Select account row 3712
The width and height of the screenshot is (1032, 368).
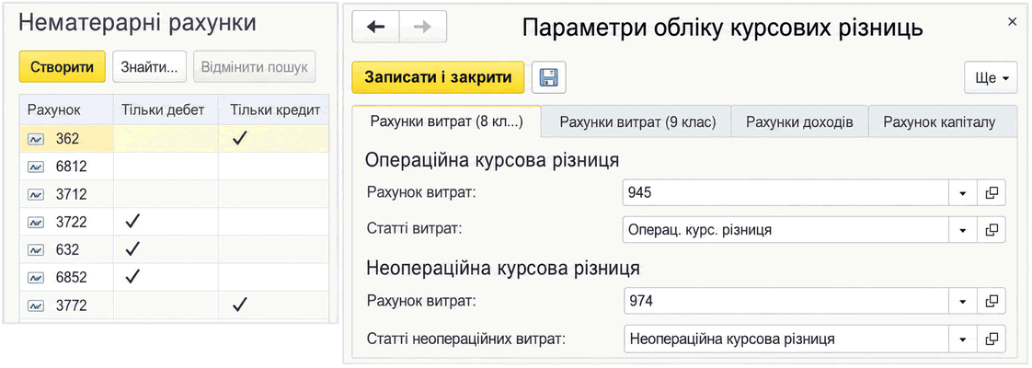pyautogui.click(x=175, y=194)
